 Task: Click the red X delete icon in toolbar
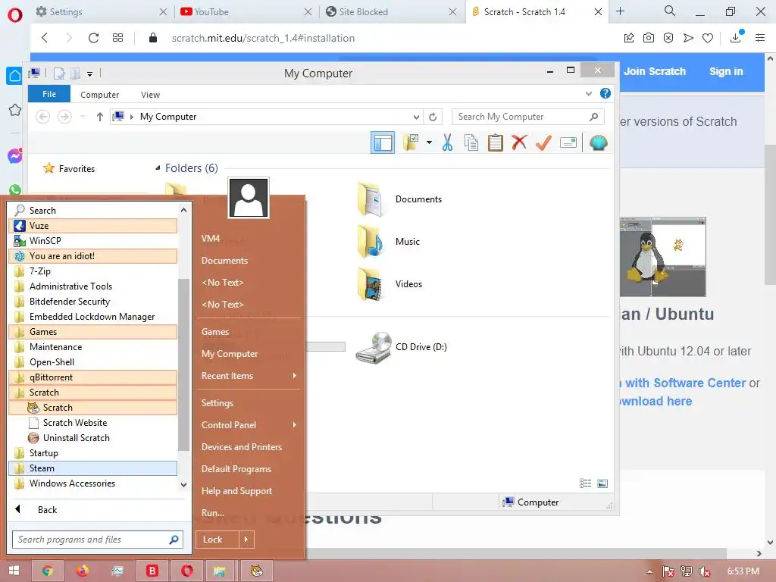pyautogui.click(x=519, y=142)
